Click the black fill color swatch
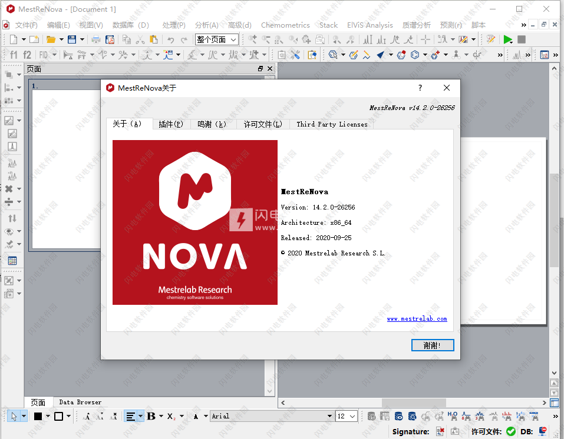This screenshot has height=439, width=564. (x=38, y=416)
